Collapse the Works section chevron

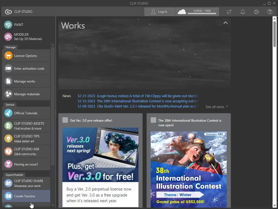pos(226,23)
